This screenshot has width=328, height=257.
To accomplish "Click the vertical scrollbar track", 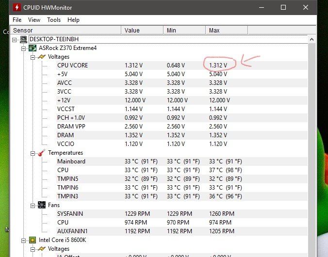I will click(312, 150).
